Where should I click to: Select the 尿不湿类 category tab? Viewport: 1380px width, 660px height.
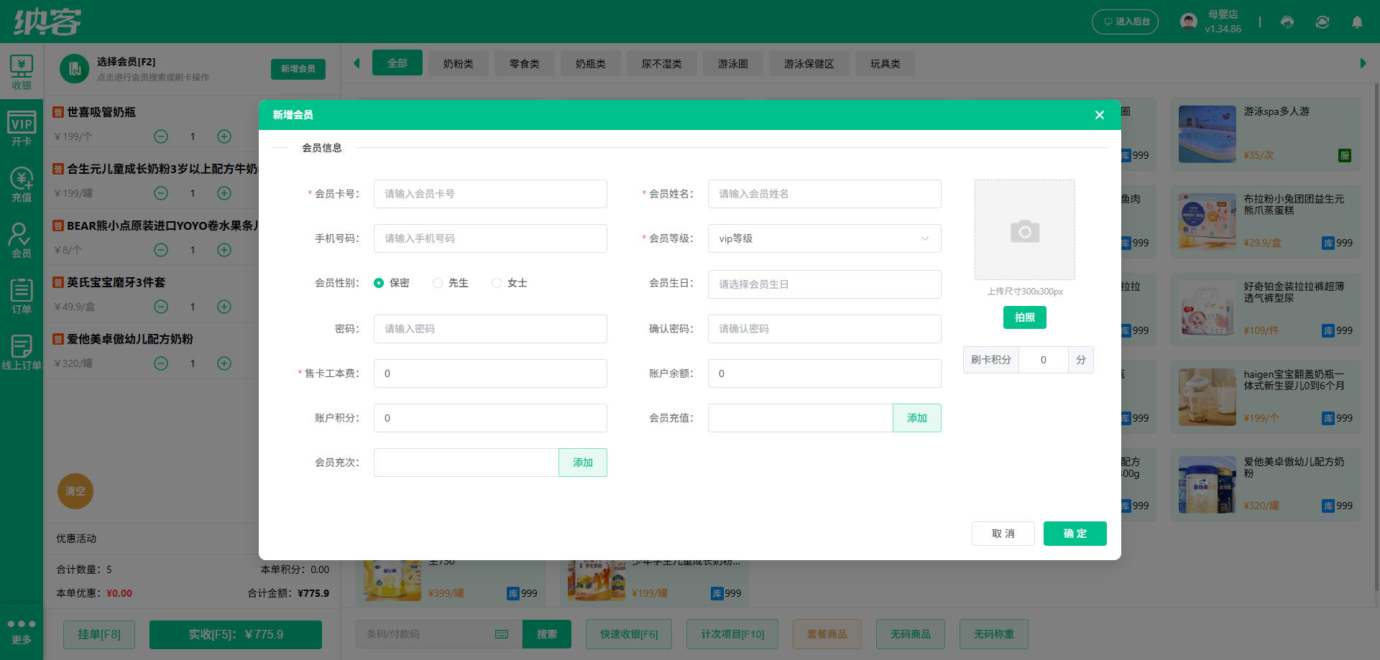pyautogui.click(x=662, y=63)
